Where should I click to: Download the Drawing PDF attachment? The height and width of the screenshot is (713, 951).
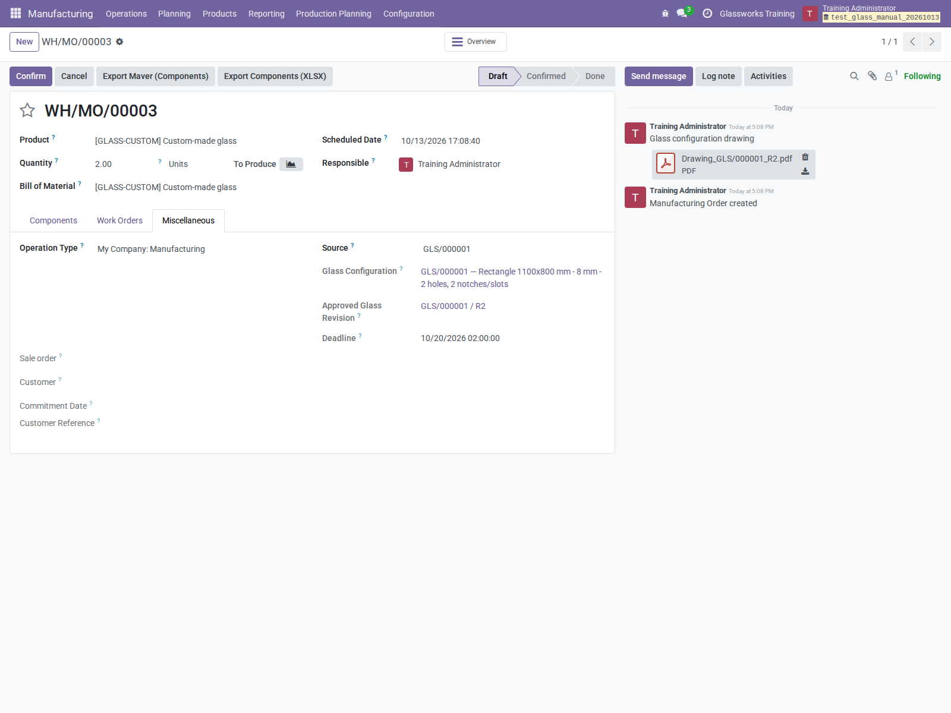(x=805, y=171)
